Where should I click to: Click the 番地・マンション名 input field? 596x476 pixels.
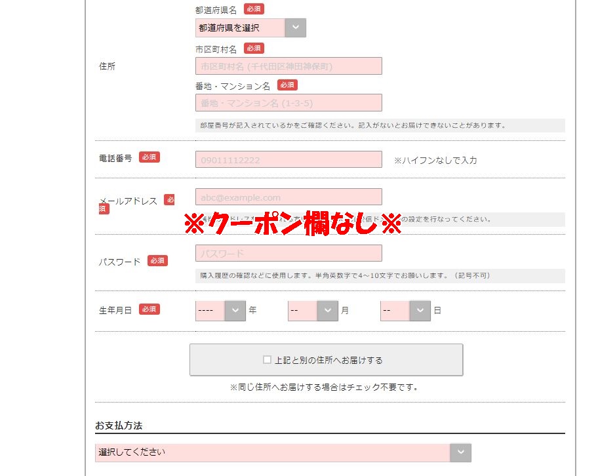[x=288, y=103]
